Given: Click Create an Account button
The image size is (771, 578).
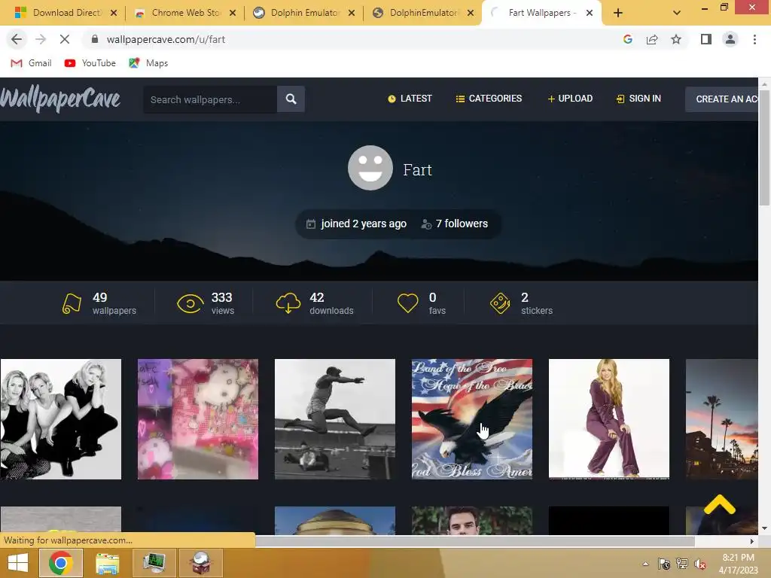Looking at the screenshot, I should (721, 99).
